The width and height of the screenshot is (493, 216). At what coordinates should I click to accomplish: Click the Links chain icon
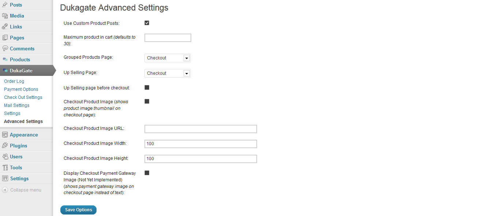pos(5,27)
